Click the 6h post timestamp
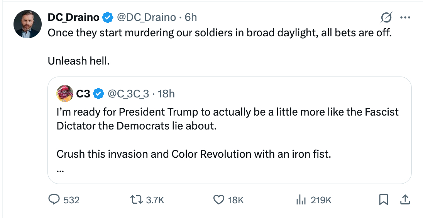 click(191, 17)
